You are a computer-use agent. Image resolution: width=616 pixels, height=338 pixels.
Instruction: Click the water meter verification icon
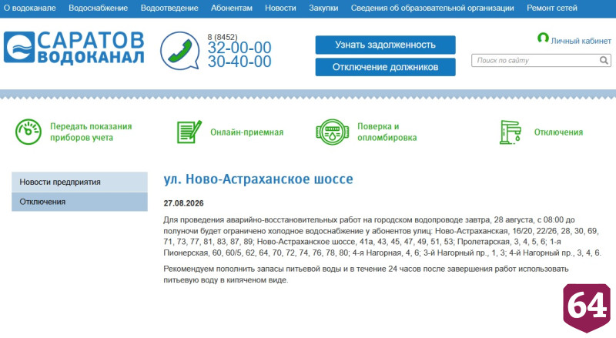333,132
